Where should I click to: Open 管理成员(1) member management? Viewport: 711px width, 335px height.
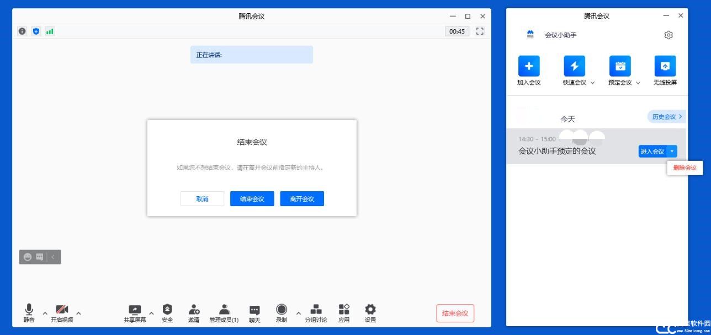tap(224, 312)
